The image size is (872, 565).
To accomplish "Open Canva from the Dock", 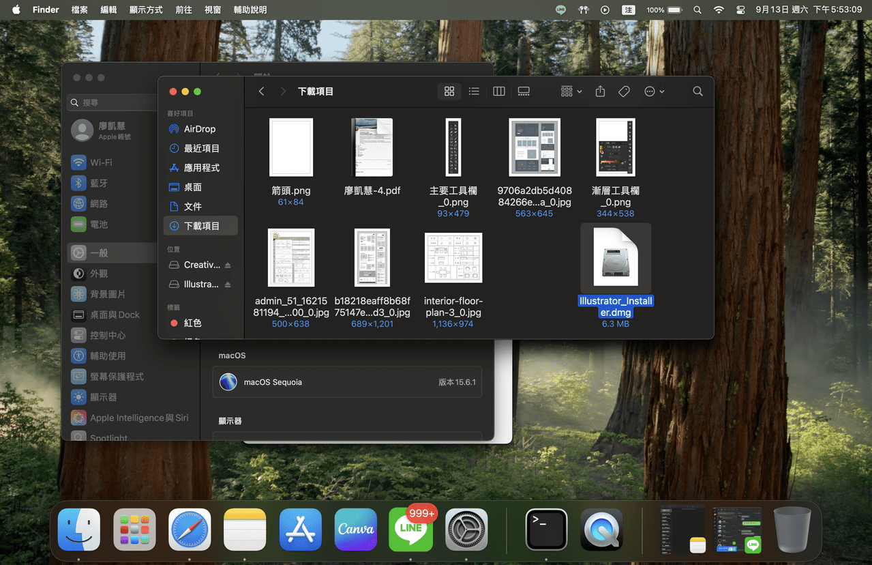I will click(x=356, y=530).
